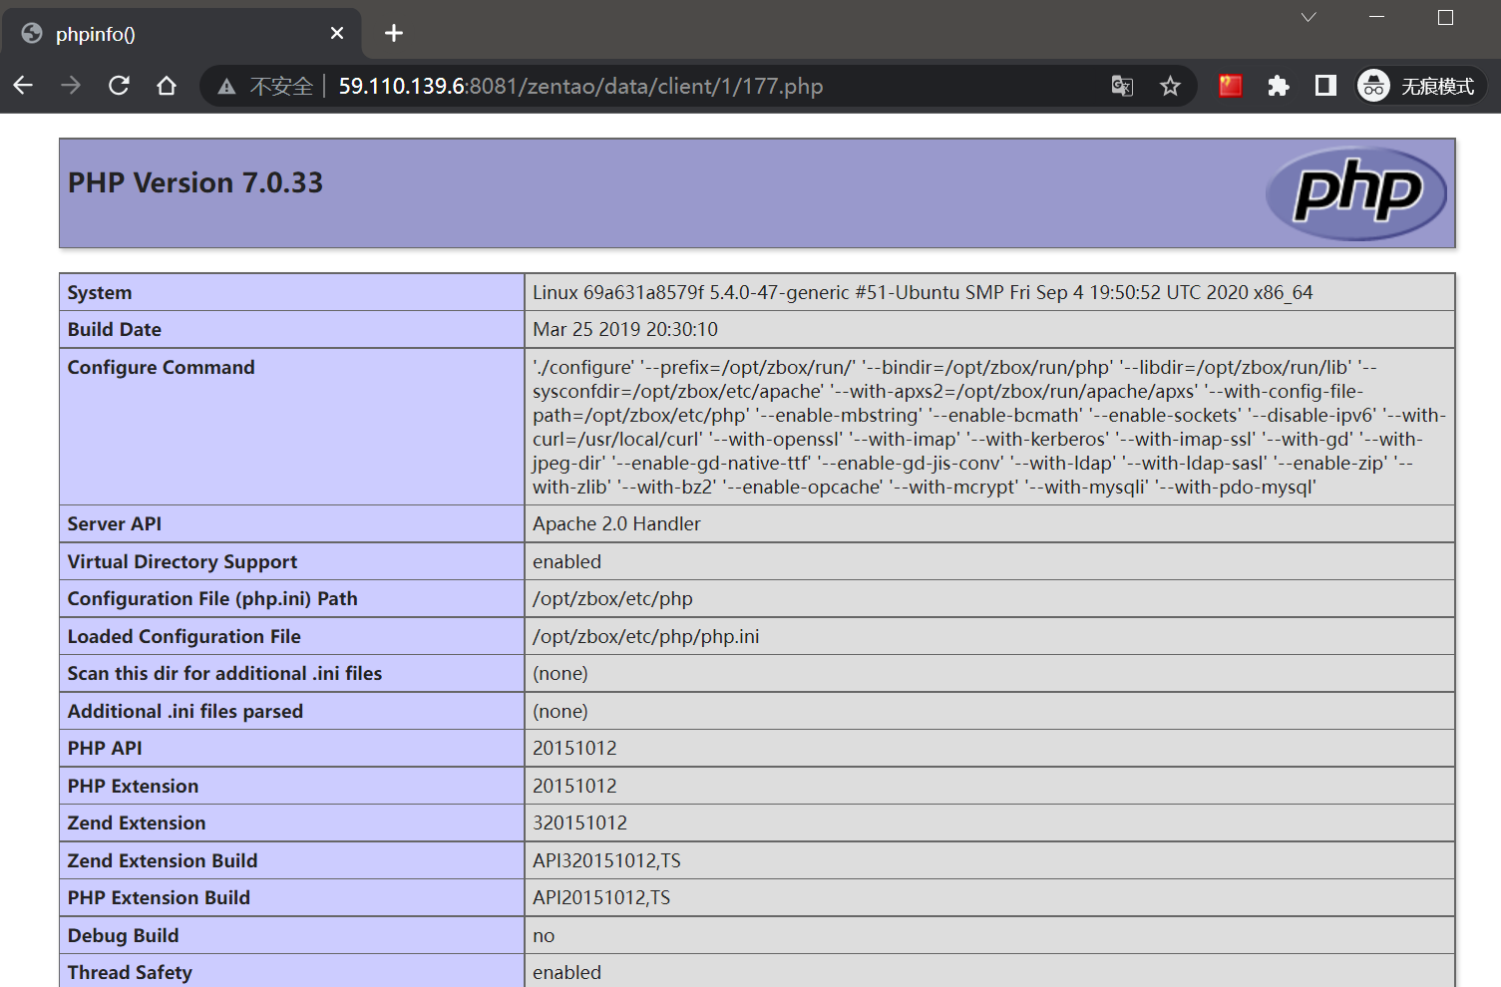1501x987 pixels.
Task: Close the phpinfo() tab
Action: [337, 34]
